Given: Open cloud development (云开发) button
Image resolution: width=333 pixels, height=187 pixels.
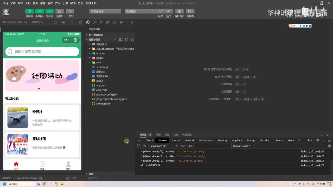Looking at the screenshot, I should 70,11.
